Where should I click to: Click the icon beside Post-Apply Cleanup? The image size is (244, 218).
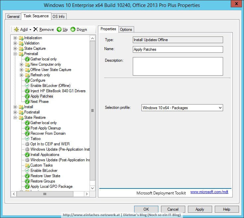[x=27, y=128]
